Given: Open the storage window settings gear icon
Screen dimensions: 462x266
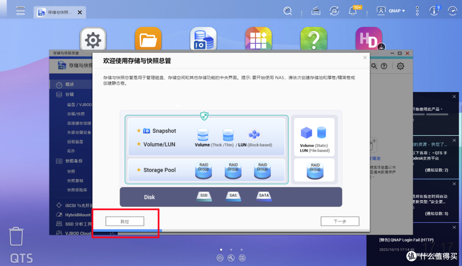Looking at the screenshot, I should click(x=400, y=66).
